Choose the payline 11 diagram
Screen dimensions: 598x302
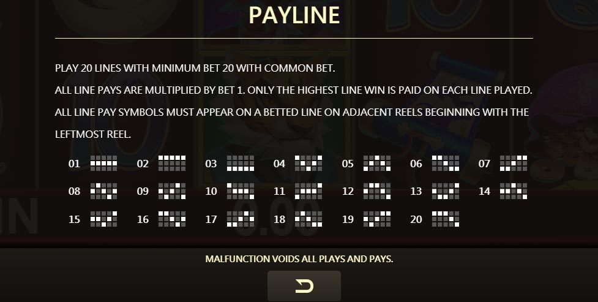click(308, 191)
